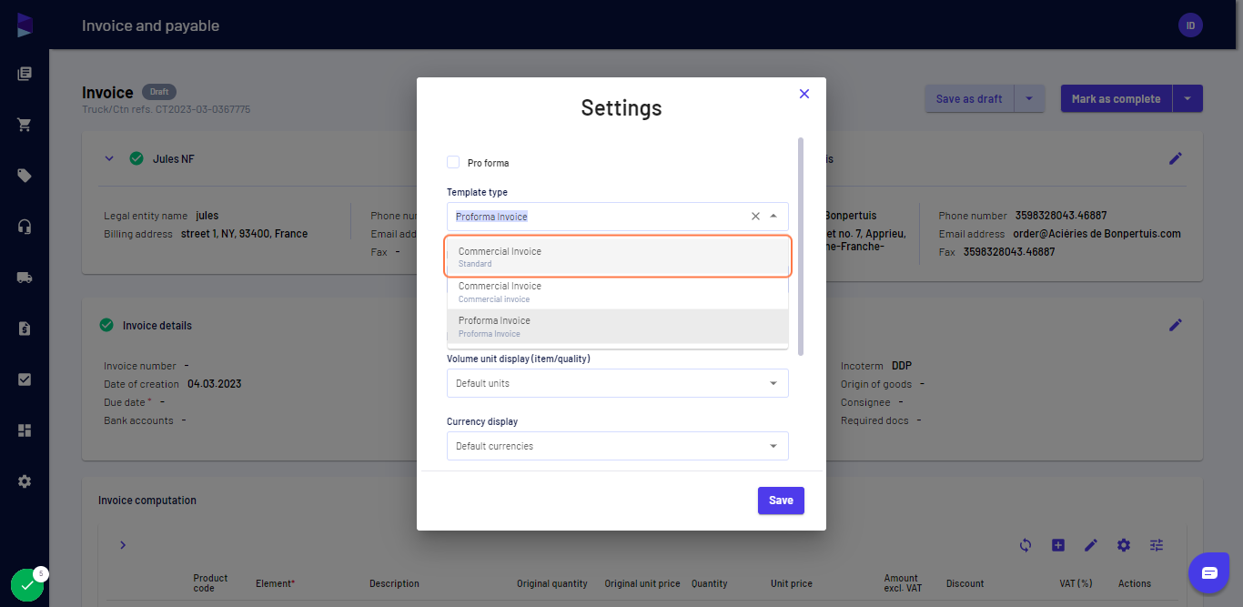
Task: Open the computation filter sliders icon
Action: 1157,545
